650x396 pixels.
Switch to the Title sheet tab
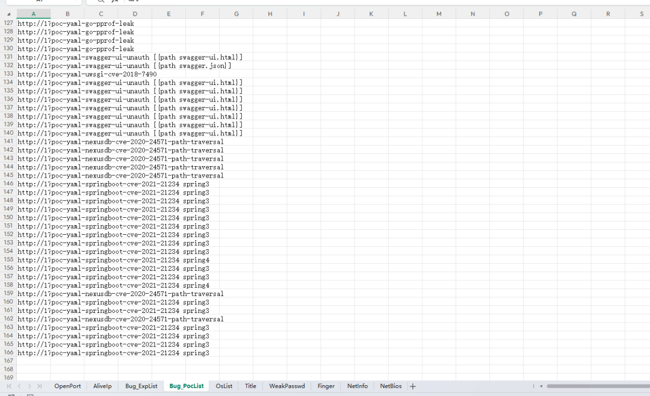pos(250,386)
